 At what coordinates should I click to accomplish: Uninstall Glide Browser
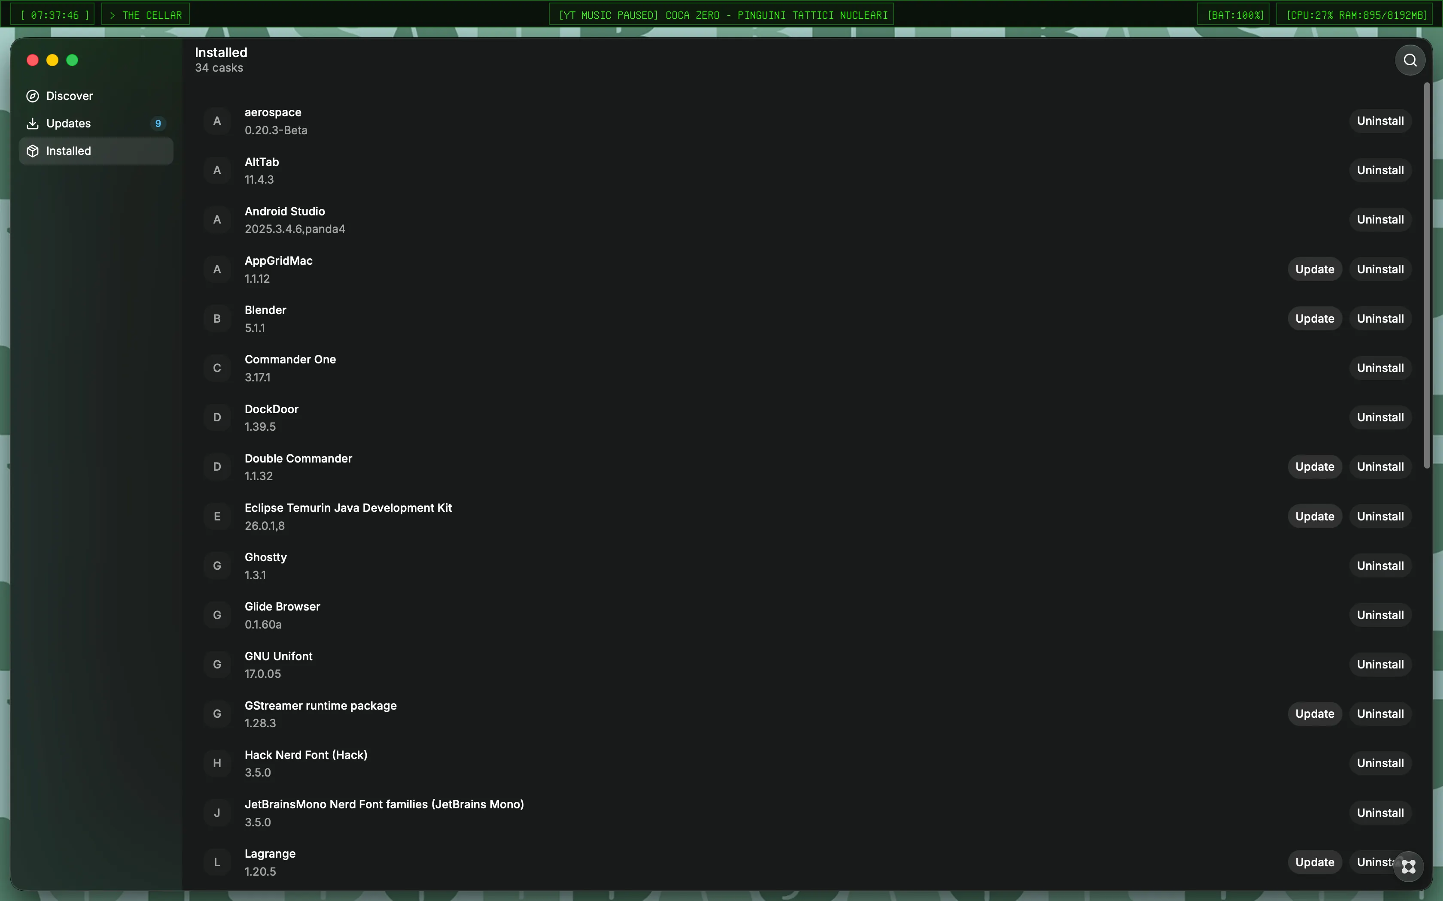(1380, 616)
